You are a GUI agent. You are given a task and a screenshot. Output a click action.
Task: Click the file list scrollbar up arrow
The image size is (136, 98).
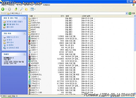click(x=135, y=16)
